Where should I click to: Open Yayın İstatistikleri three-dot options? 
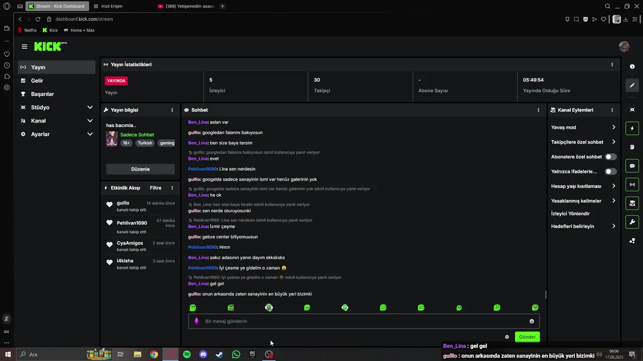pyautogui.click(x=612, y=65)
